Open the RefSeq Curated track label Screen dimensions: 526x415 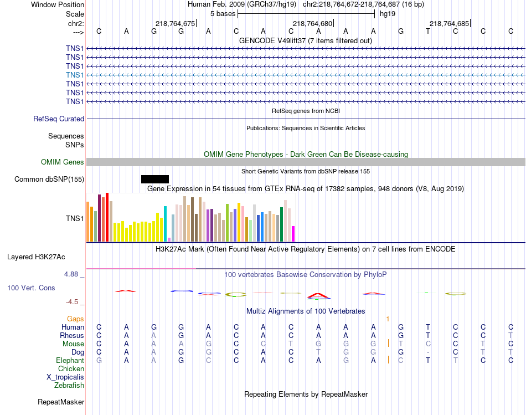tap(59, 119)
